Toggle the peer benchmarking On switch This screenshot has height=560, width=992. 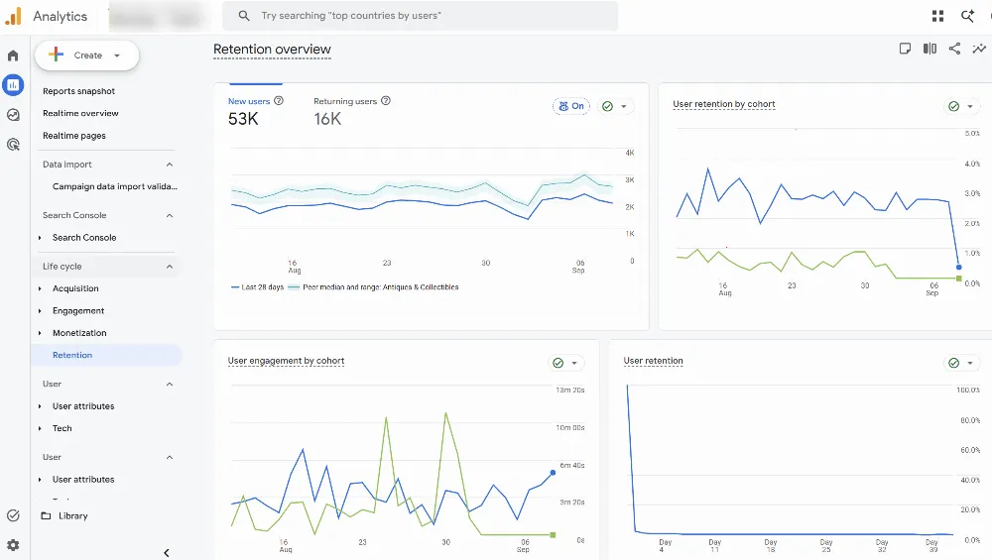[571, 106]
